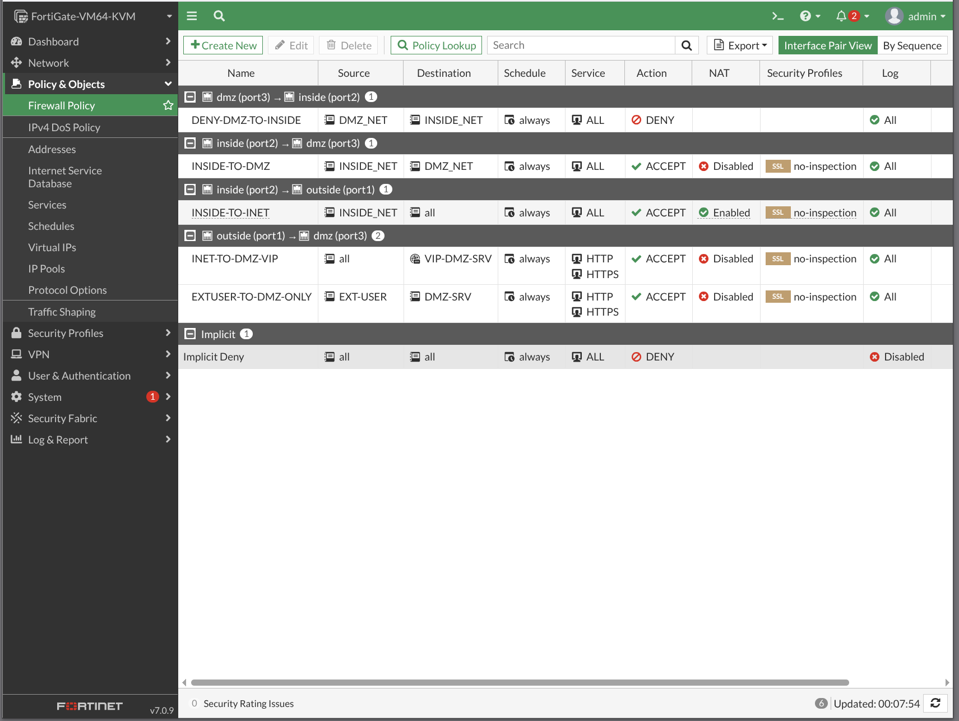
Task: Click the Create New button
Action: point(223,45)
